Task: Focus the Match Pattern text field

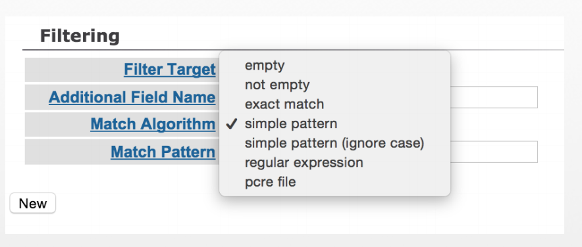Action: coord(494,152)
